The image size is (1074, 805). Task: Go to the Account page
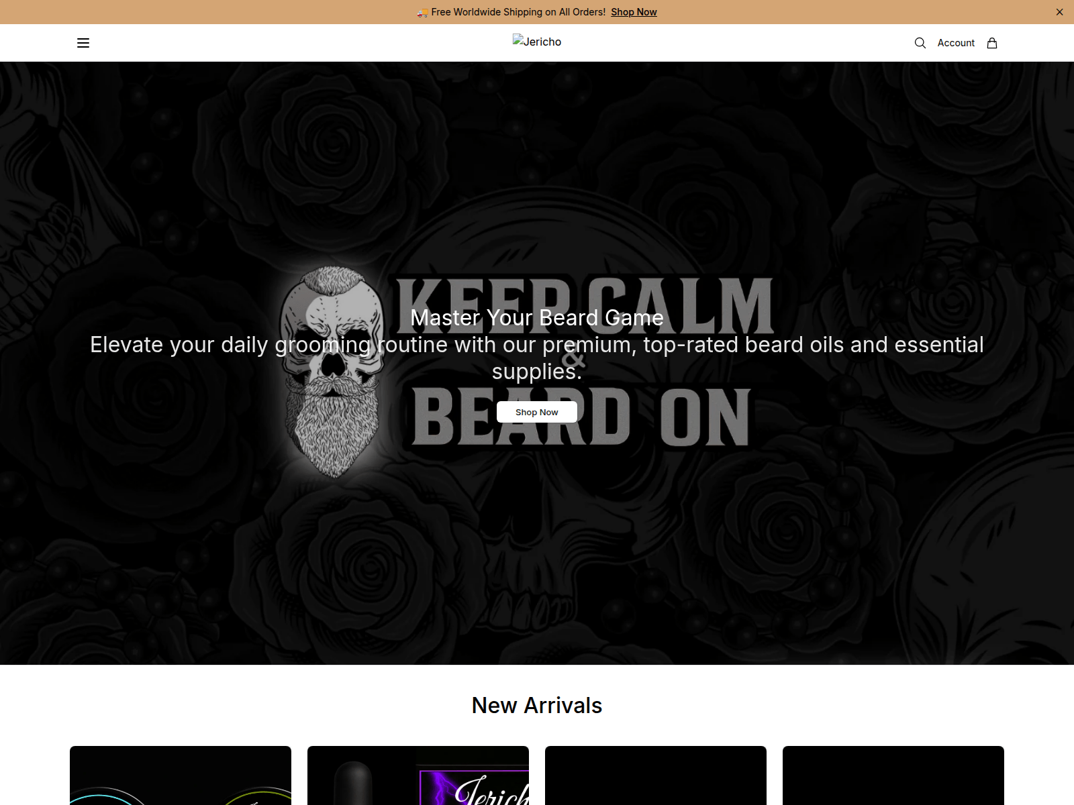click(956, 43)
